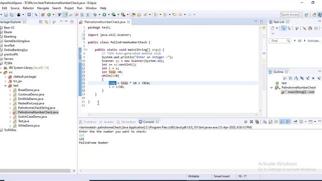Click the New Java Package icon in the toolbar
This screenshot has height=181, width=322.
coord(43,15)
